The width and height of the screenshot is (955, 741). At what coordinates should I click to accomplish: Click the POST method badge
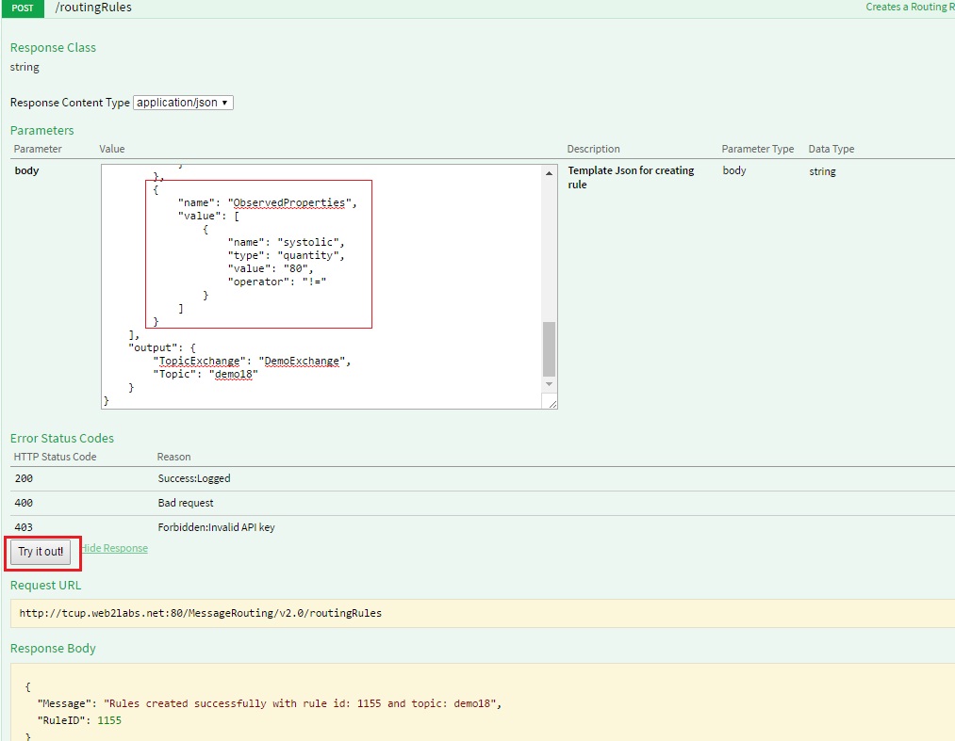[x=23, y=8]
